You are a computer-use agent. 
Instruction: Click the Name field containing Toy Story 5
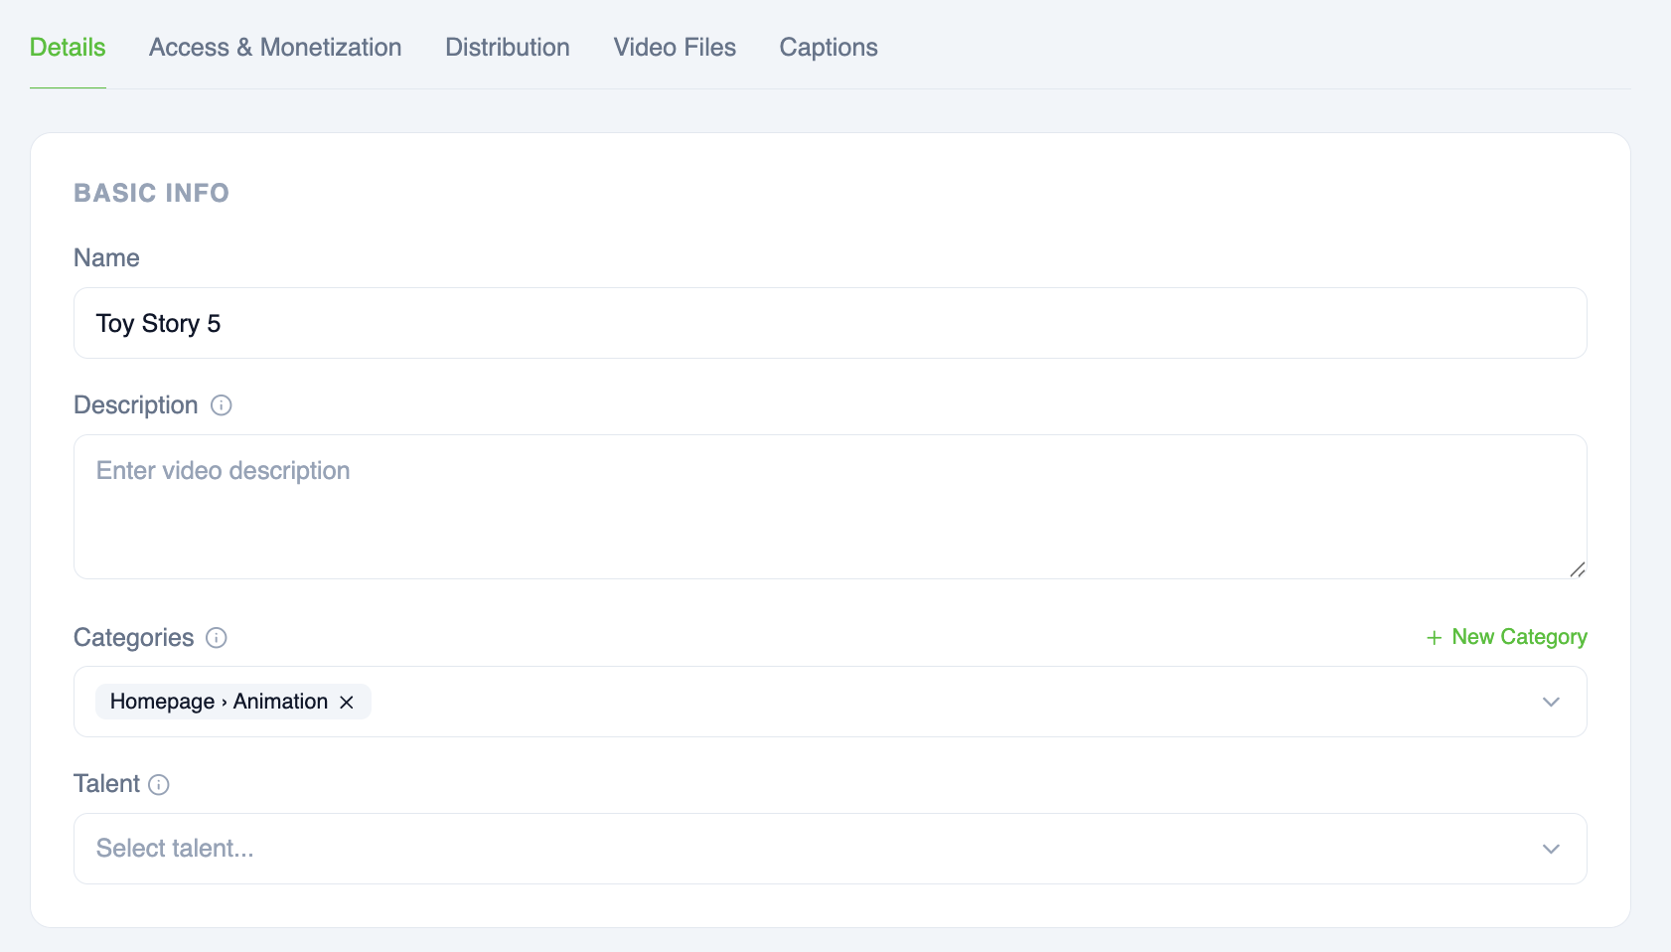point(831,323)
